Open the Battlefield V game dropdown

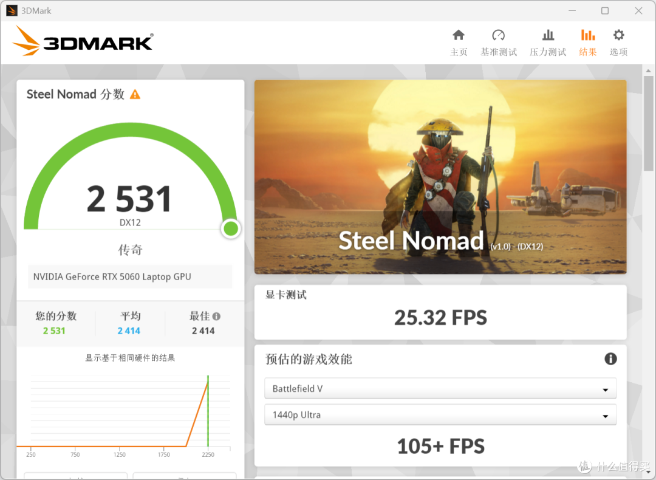pos(440,388)
